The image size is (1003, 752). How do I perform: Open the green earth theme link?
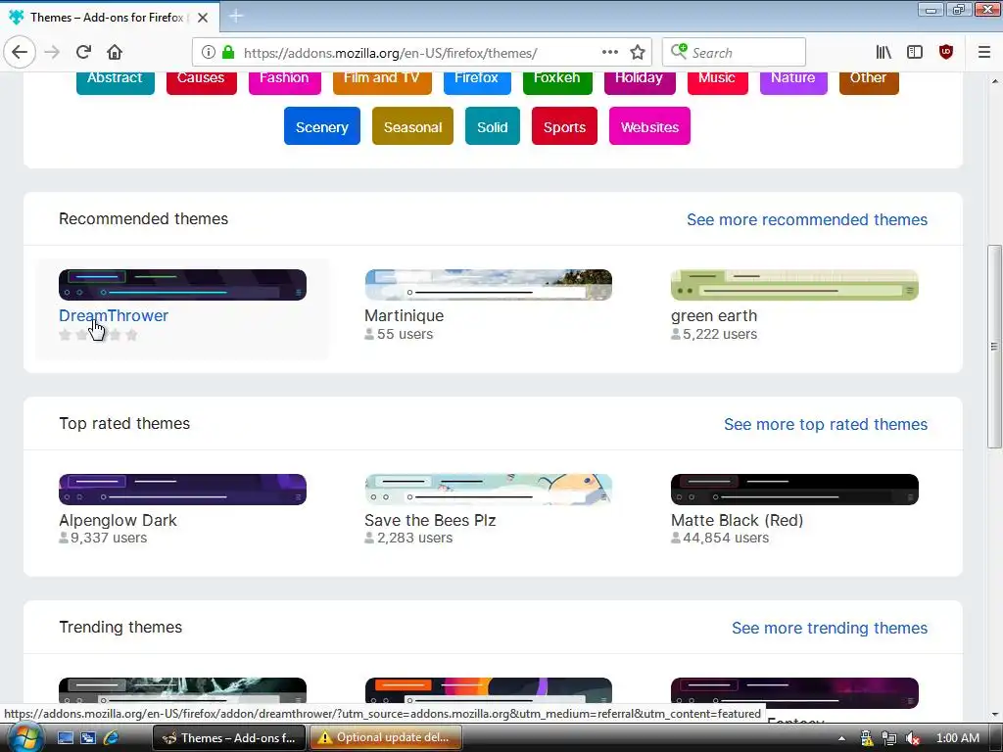click(x=714, y=315)
